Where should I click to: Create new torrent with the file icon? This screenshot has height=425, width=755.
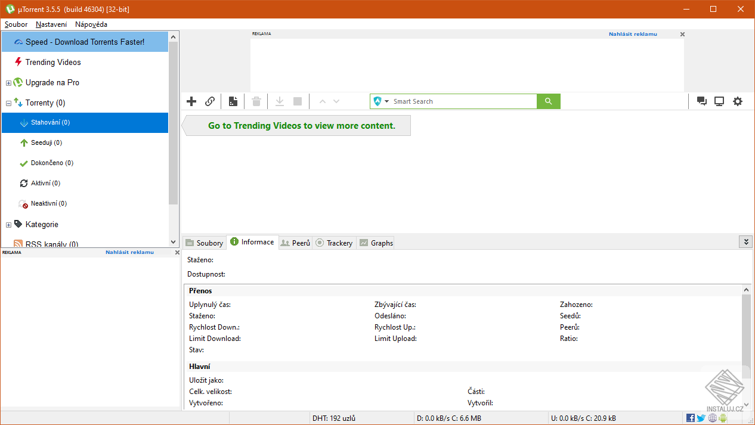click(233, 101)
